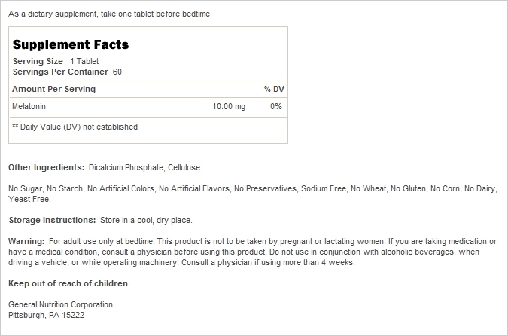Click the 10.00 mg amount value
This screenshot has width=508, height=336.
[x=229, y=106]
